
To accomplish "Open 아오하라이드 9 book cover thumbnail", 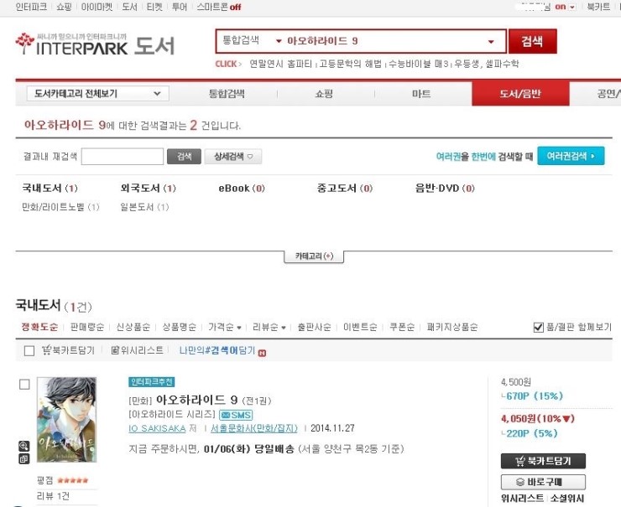I will point(67,420).
